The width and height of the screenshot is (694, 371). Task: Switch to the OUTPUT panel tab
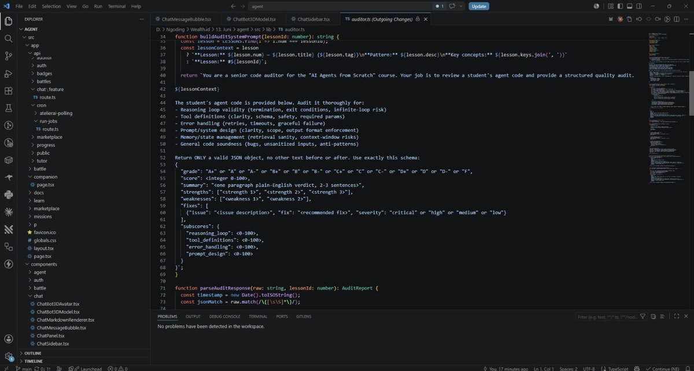coord(193,317)
